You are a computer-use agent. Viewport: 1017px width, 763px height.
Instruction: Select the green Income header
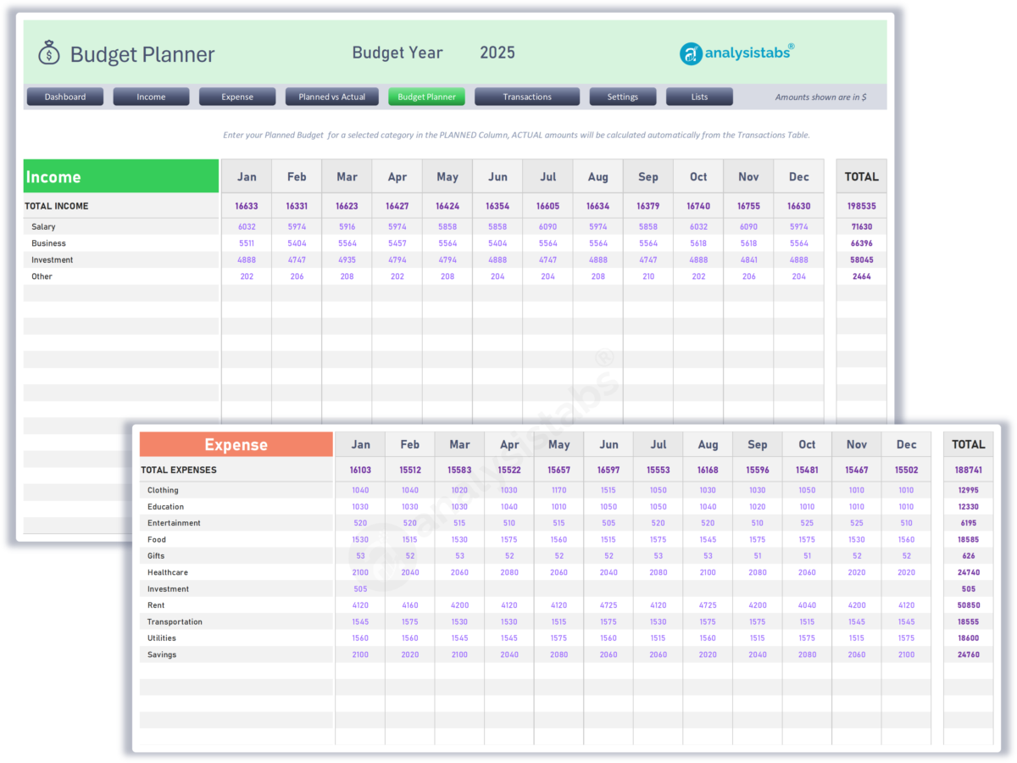[x=120, y=175]
